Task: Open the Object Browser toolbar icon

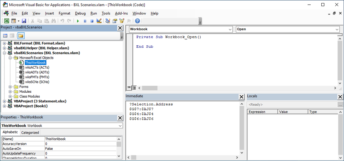Action: click(122, 21)
